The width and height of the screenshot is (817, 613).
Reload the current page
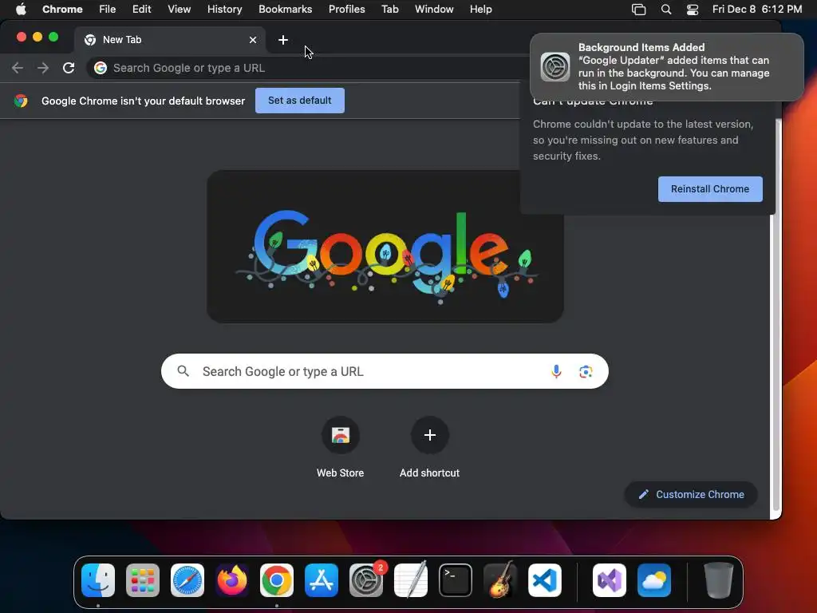point(69,68)
